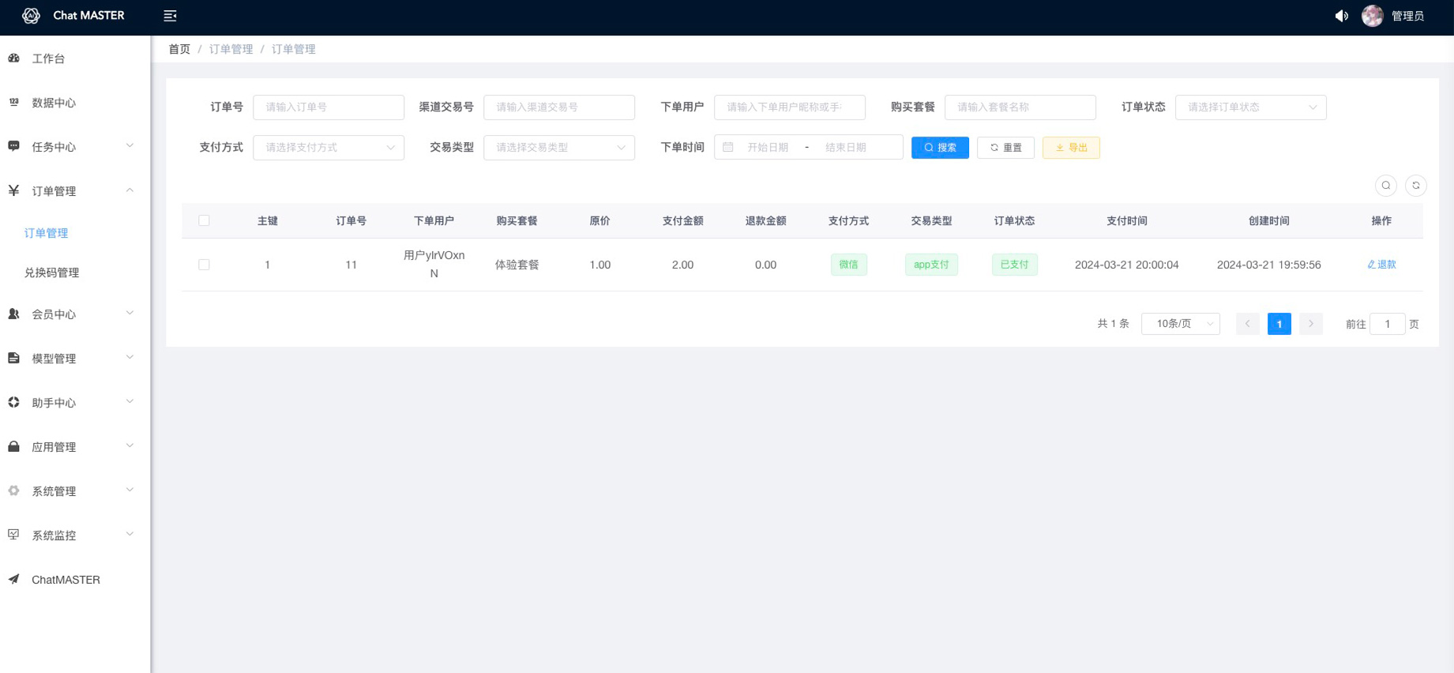Click the 结束日期 date field
Screen dimensions: 1454x673
click(x=846, y=148)
